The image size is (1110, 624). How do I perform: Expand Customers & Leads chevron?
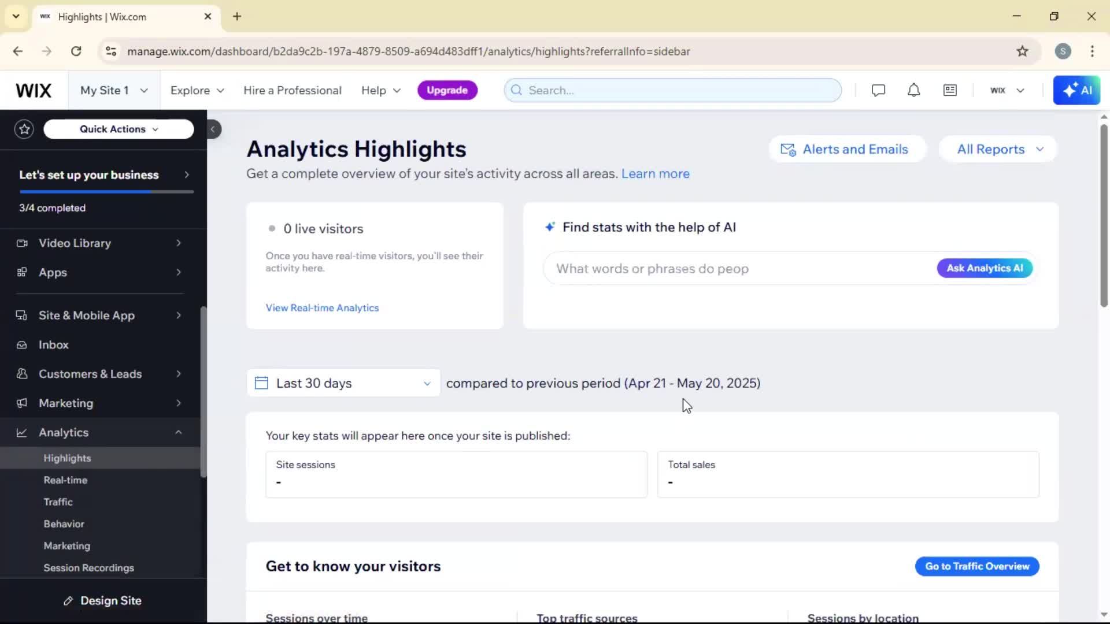click(179, 374)
